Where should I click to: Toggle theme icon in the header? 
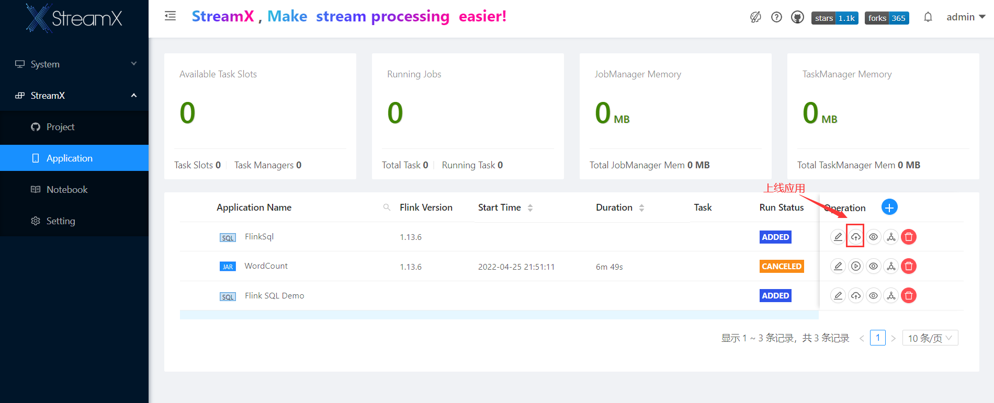click(755, 17)
